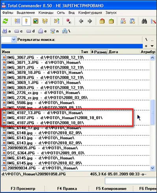Screen dimensions: 157x193
Task: Sort by the Тип column header
Action: 85,52
